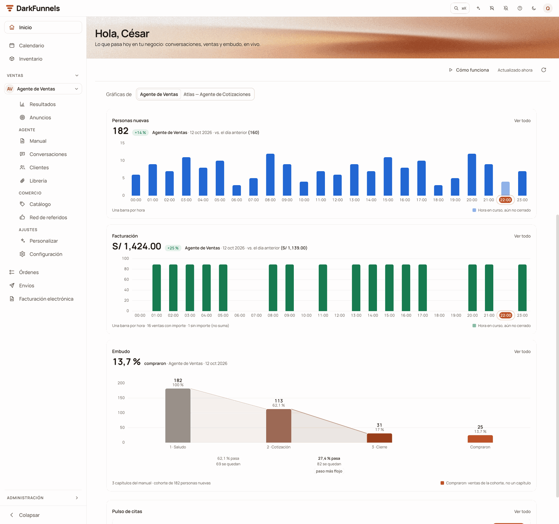559x524 pixels.
Task: Click the crossed-out badge icon left of the bell
Action: (x=492, y=8)
